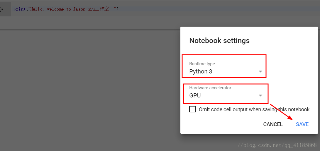Click the Notebook settings dialog title
The width and height of the screenshot is (320, 151).
219,40
